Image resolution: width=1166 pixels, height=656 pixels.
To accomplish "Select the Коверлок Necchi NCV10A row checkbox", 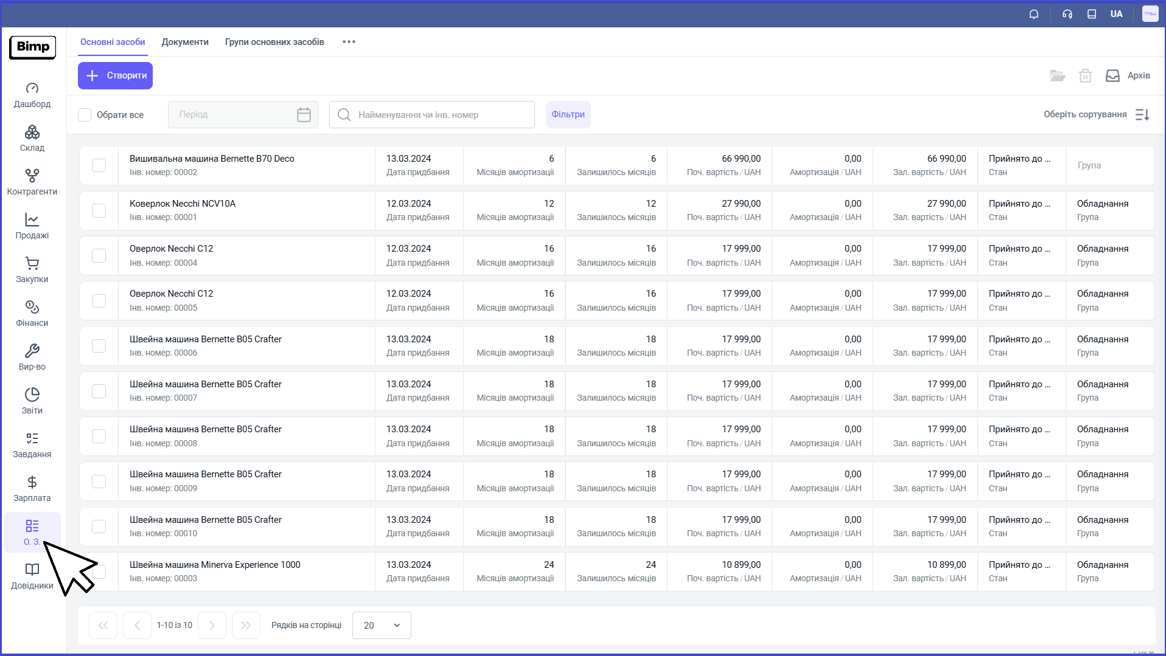I will tap(99, 210).
